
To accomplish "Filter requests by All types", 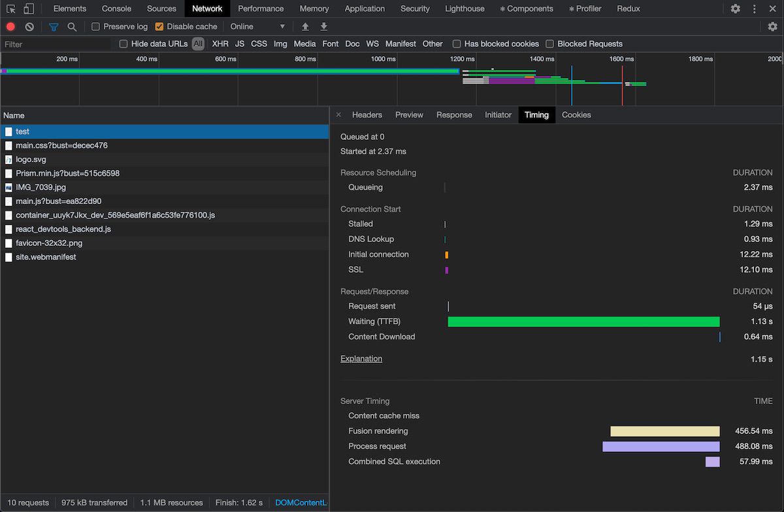I will point(198,44).
